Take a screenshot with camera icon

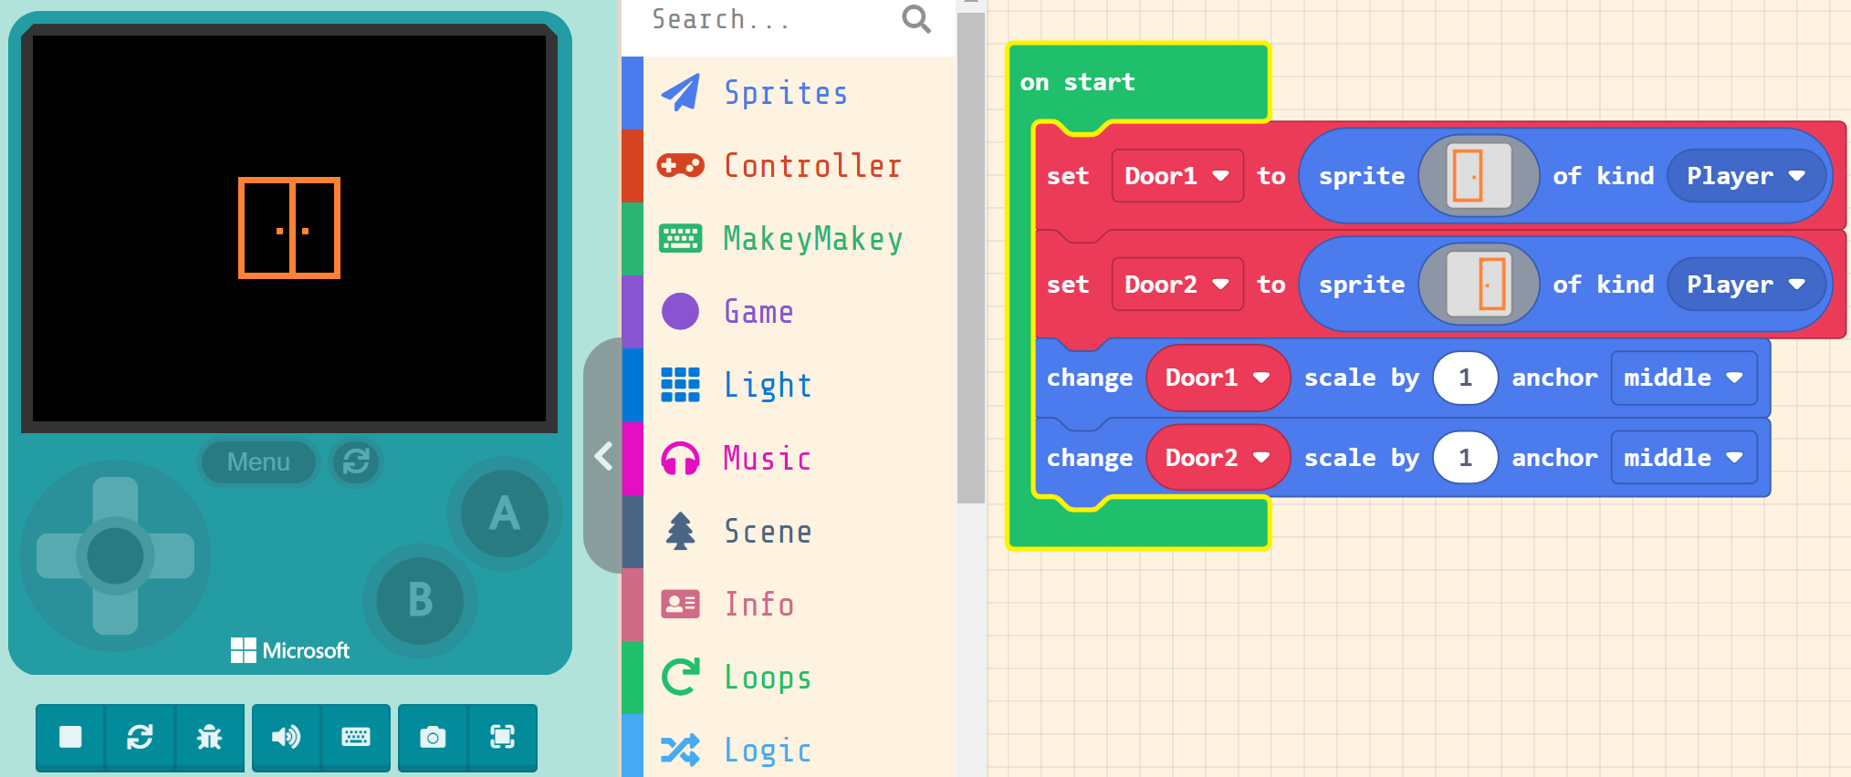point(433,737)
